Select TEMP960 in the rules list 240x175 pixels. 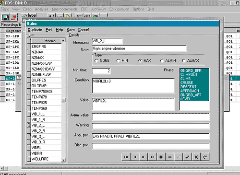[46, 108]
